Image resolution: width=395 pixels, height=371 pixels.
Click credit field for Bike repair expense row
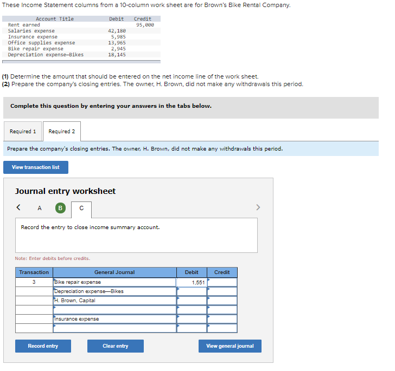coord(222,282)
